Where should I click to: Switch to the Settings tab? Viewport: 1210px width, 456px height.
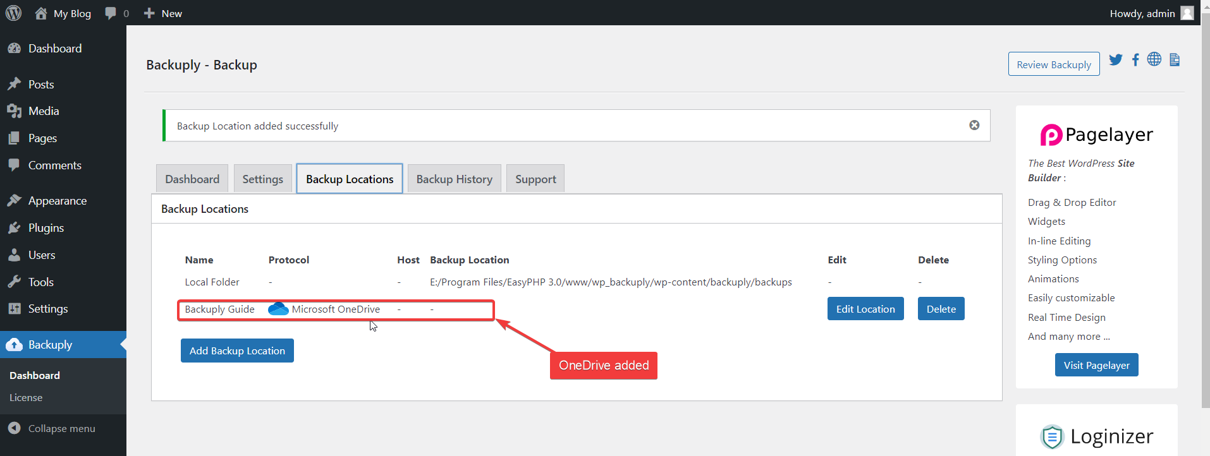tap(263, 179)
